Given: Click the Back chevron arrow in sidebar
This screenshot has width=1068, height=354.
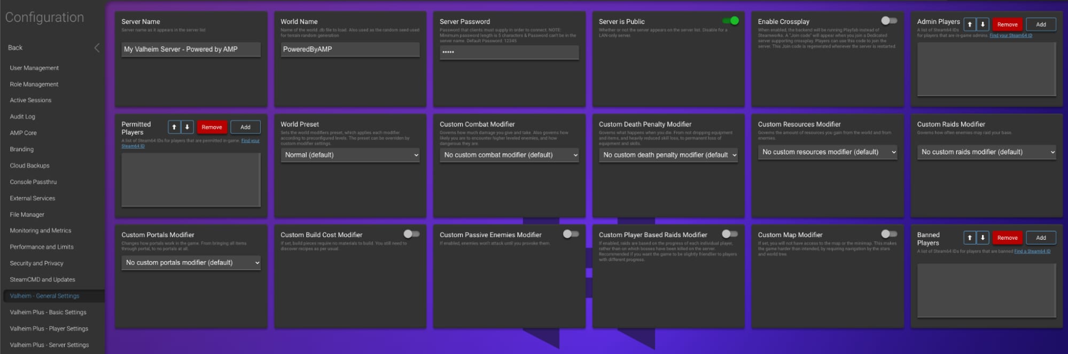Looking at the screenshot, I should pyautogui.click(x=97, y=48).
